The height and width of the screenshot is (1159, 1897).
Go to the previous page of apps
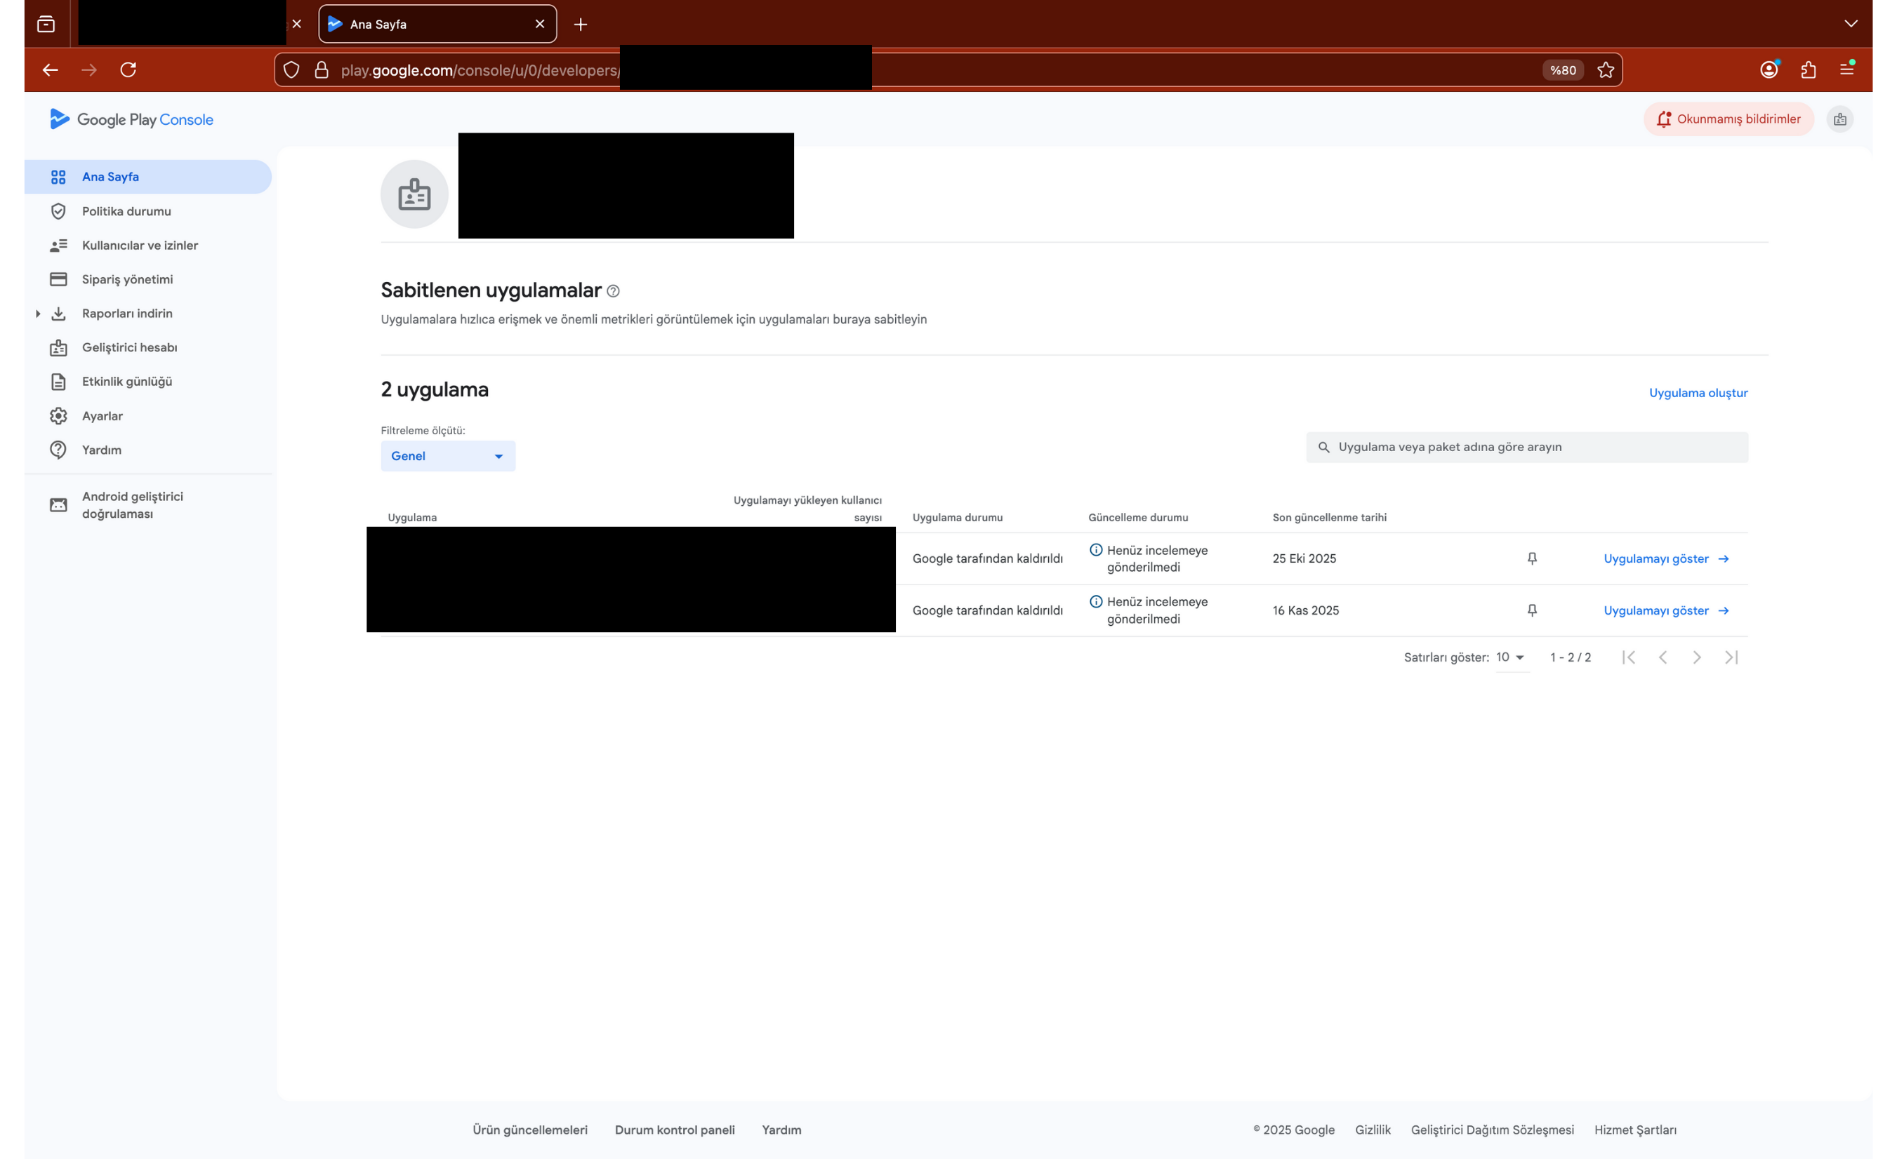coord(1663,657)
